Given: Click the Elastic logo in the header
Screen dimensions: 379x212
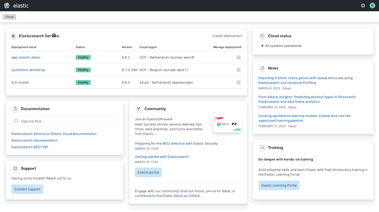Looking at the screenshot, I should 16,6.
